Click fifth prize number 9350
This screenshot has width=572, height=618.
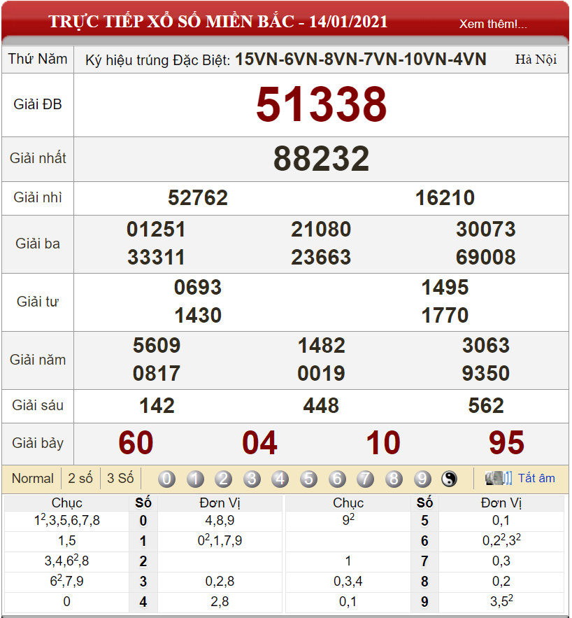pyautogui.click(x=486, y=374)
